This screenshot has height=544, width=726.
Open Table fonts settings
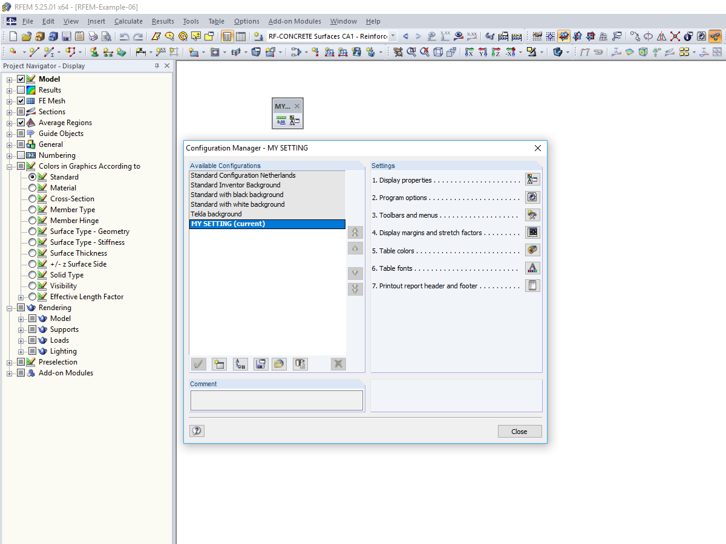pyautogui.click(x=532, y=268)
